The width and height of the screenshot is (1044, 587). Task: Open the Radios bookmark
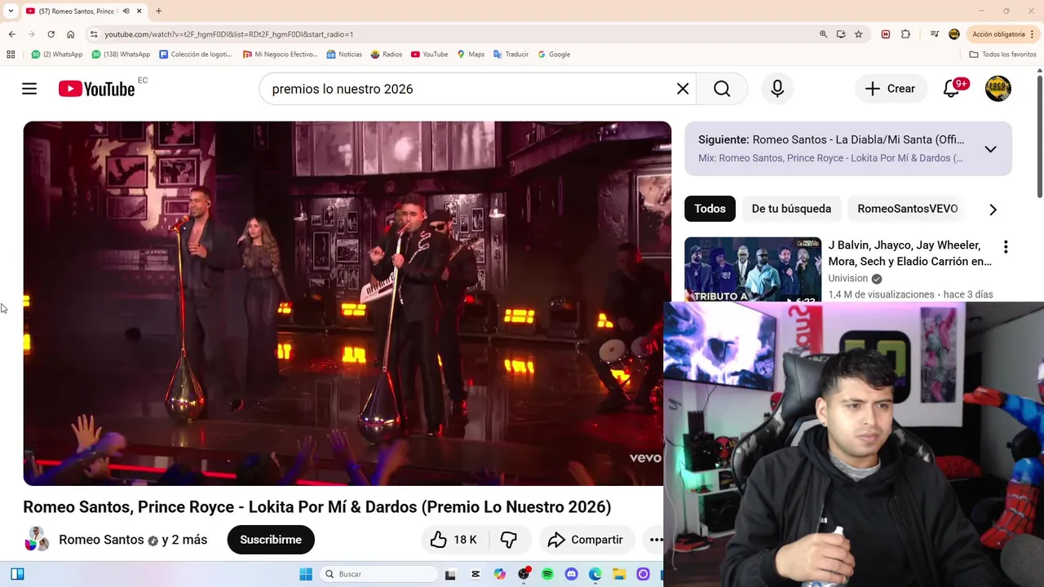[387, 55]
